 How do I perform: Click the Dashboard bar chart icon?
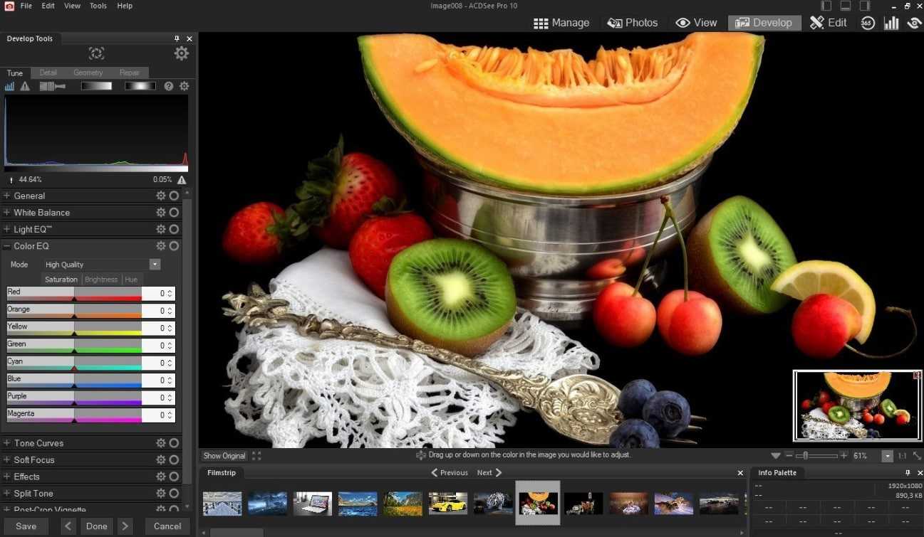(x=891, y=23)
